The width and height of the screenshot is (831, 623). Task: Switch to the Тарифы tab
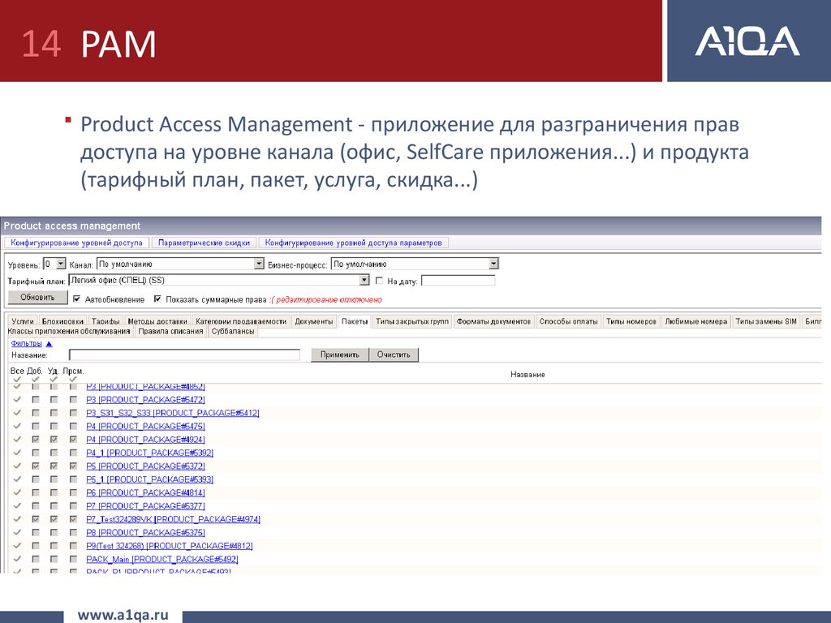click(105, 321)
